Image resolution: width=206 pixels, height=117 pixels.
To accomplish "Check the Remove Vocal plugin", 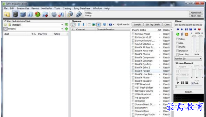I will [x=133, y=34].
